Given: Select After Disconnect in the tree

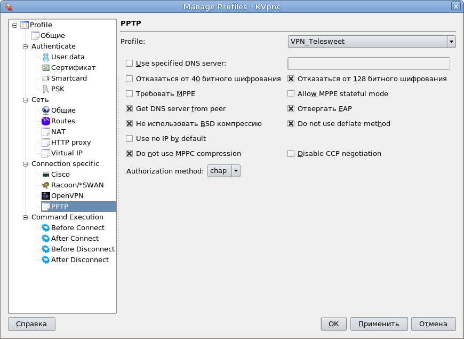Looking at the screenshot, I should pyautogui.click(x=79, y=260).
